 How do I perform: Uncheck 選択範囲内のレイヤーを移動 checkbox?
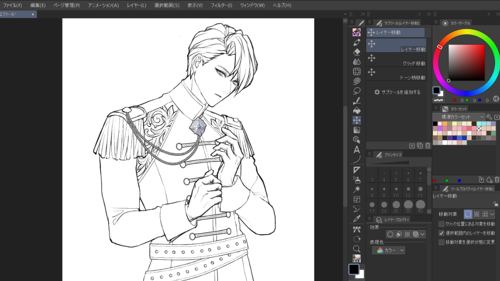tap(442, 233)
